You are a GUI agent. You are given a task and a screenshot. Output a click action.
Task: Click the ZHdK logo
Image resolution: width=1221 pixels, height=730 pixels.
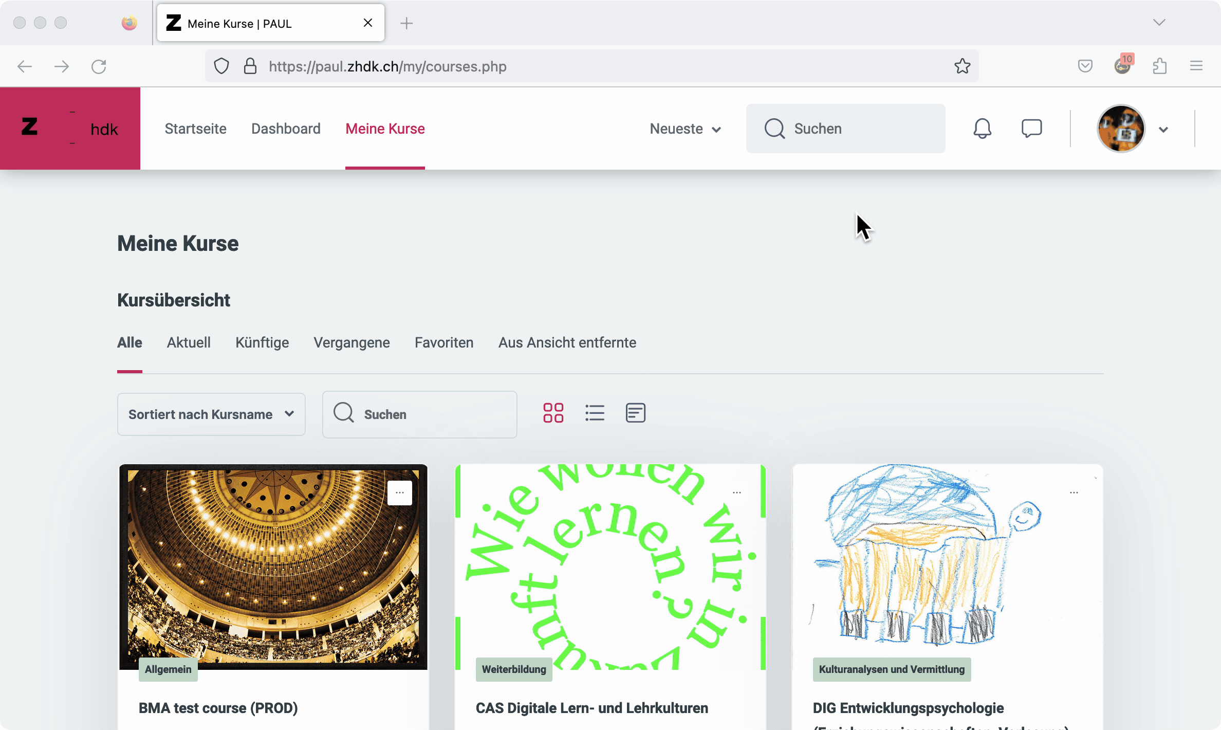coord(70,129)
